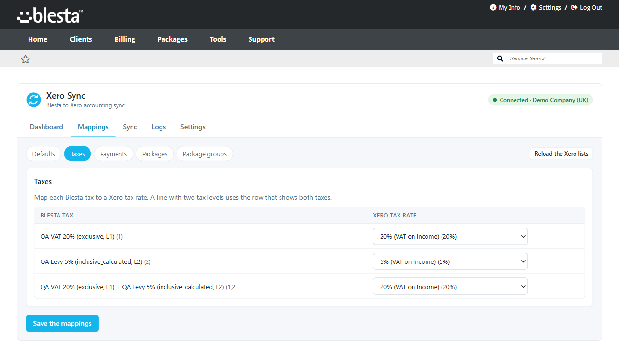The height and width of the screenshot is (348, 619).
Task: Open the Xero Sync Settings tab
Action: click(x=193, y=127)
